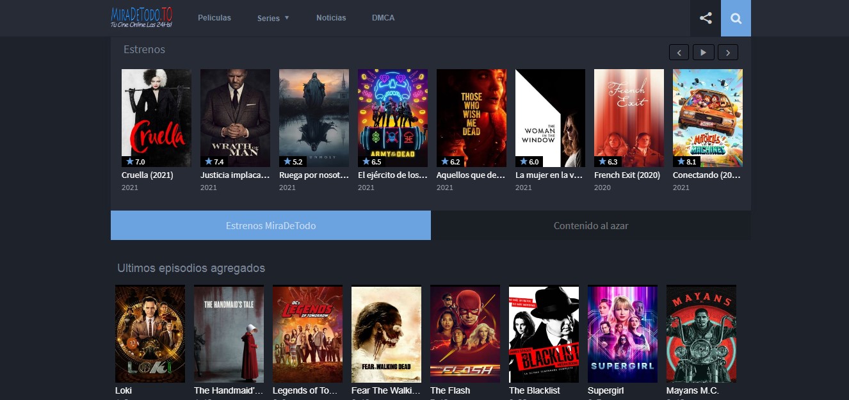Click the French Exit (2020) title link
The width and height of the screenshot is (849, 400).
[x=627, y=175]
